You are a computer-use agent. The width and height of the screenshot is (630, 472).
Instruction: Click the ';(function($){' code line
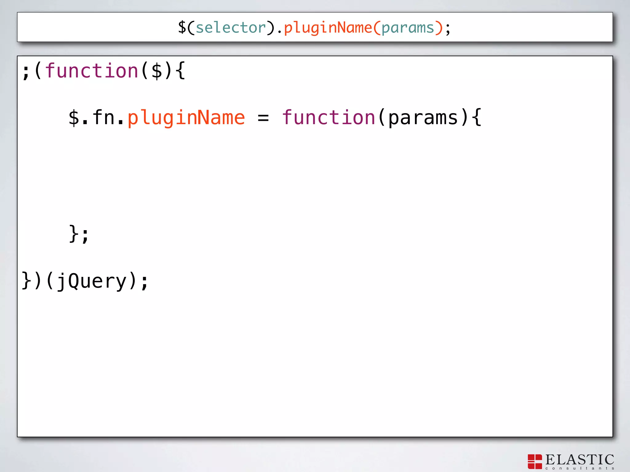(104, 71)
